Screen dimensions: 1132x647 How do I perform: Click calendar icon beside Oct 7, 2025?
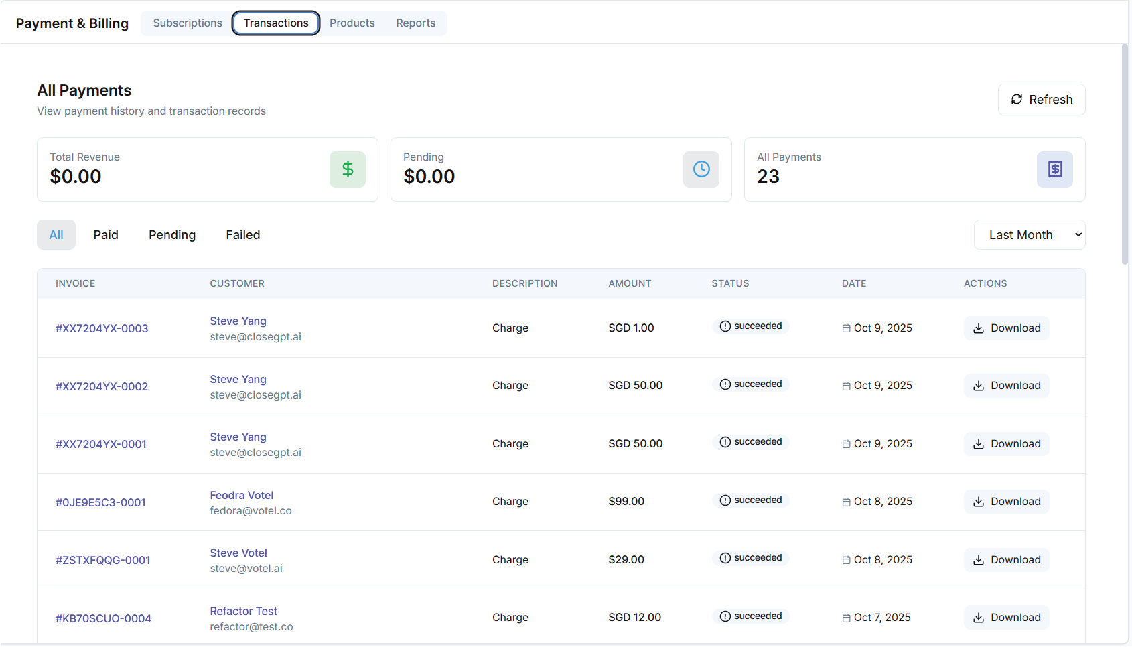click(846, 618)
